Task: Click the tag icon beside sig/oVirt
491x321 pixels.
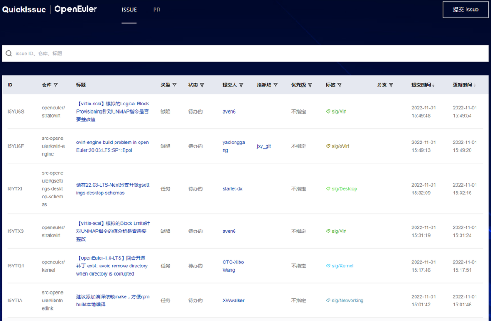Action: point(328,146)
